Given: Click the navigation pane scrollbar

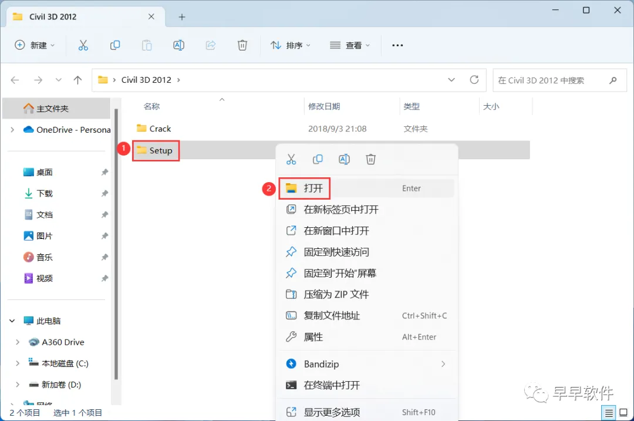Looking at the screenshot, I should click(116, 244).
